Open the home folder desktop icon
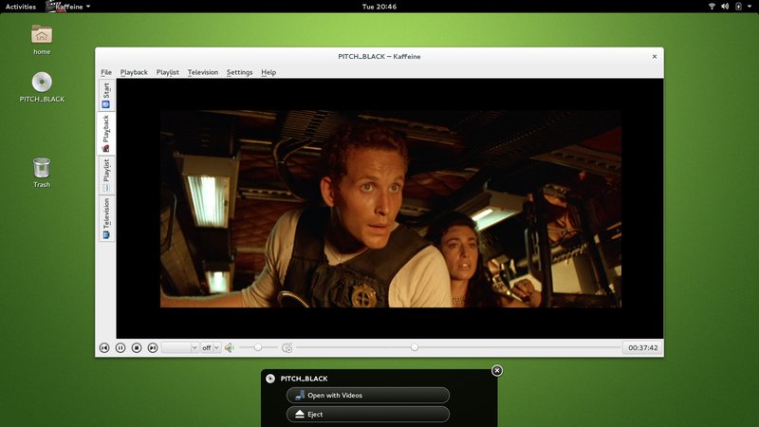 click(42, 40)
